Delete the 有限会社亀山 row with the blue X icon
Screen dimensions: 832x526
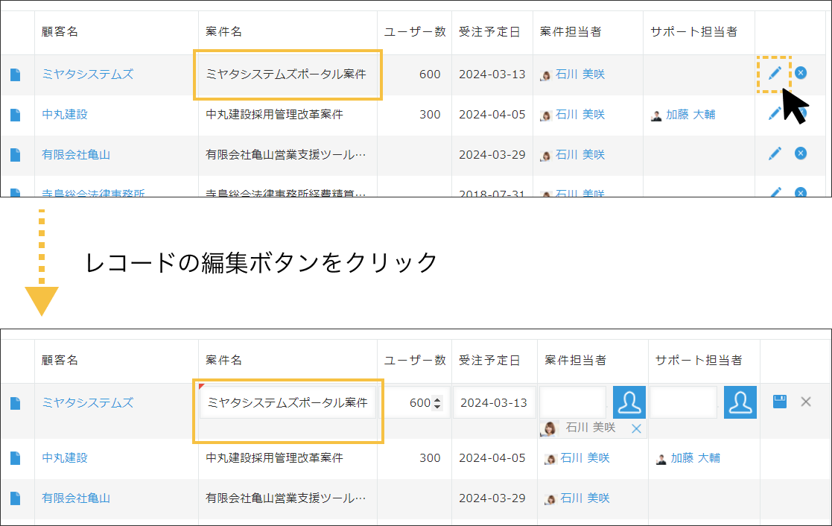pos(800,153)
